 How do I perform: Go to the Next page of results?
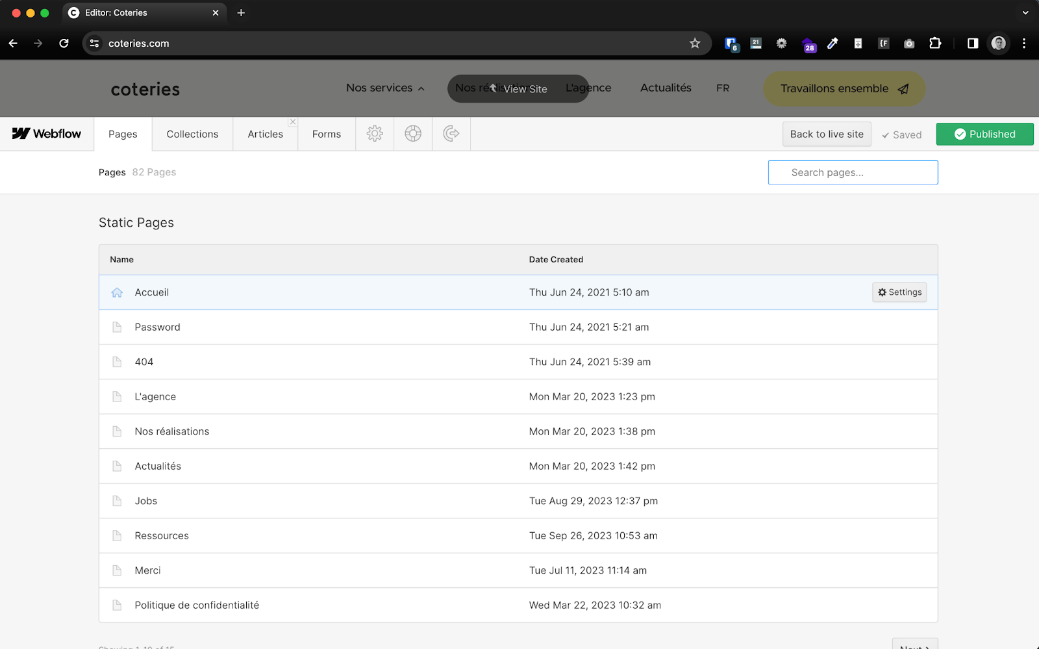point(914,644)
